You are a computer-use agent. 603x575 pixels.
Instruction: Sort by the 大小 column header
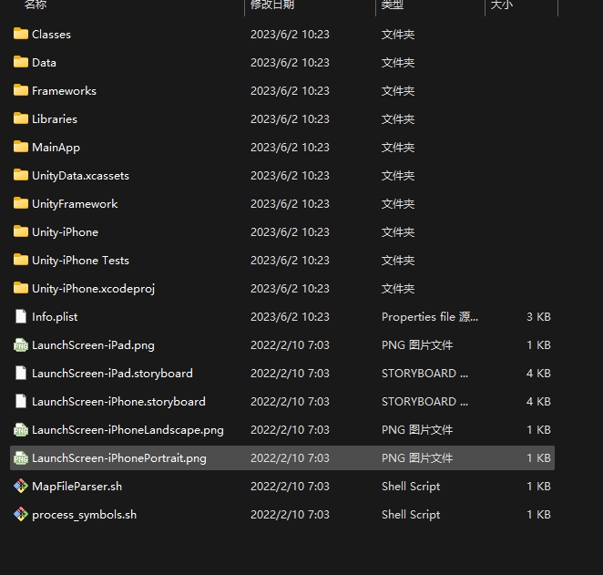click(x=502, y=5)
